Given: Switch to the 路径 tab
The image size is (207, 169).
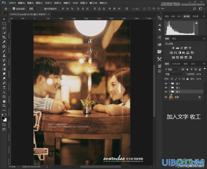Looking at the screenshot, I should (x=174, y=39).
